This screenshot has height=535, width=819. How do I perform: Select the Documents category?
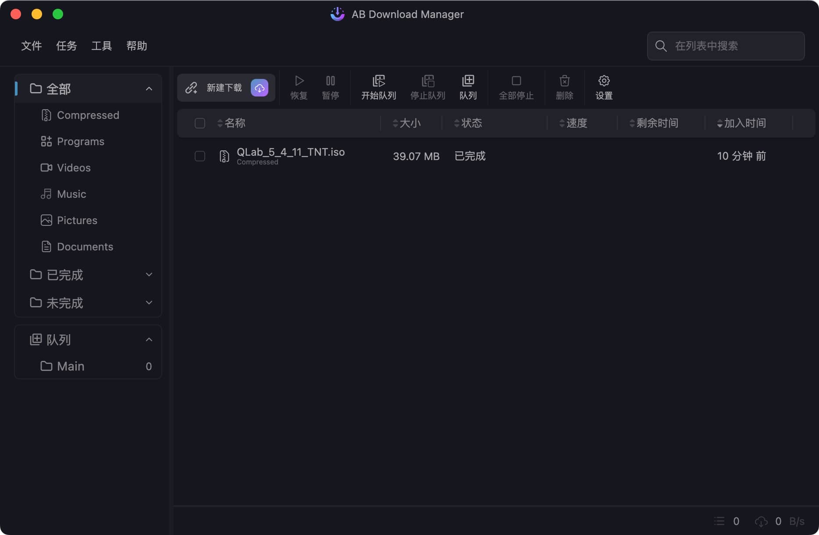(x=88, y=246)
